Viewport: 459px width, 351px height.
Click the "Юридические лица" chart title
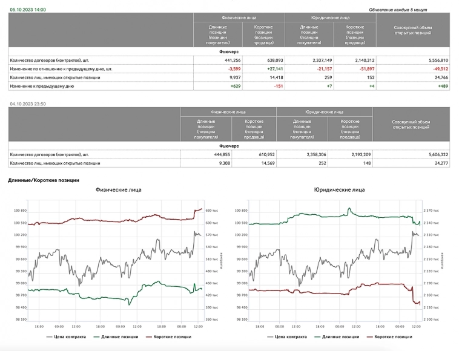coord(339,189)
